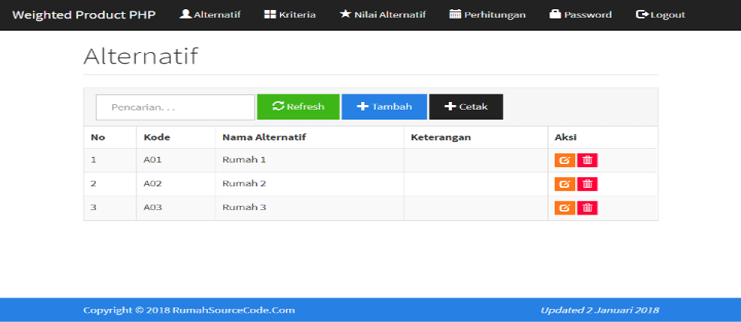The image size is (741, 322).
Task: Select the cell containing A03
Action: click(x=176, y=208)
